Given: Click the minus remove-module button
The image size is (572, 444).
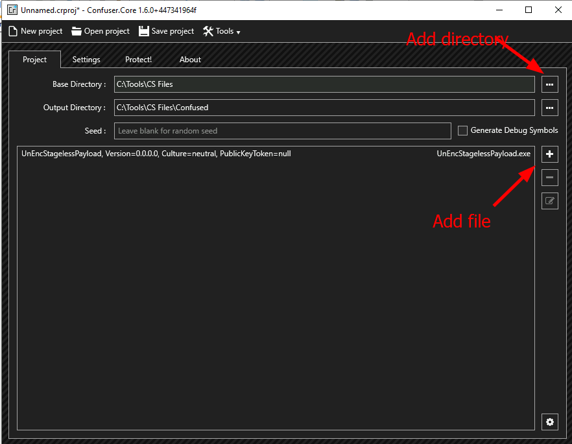Looking at the screenshot, I should [549, 178].
